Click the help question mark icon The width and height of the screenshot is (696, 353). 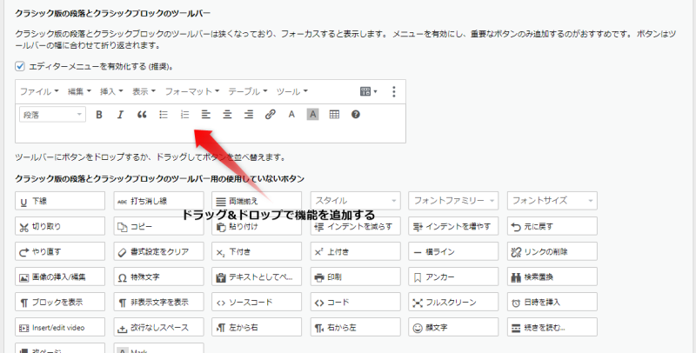click(x=356, y=115)
